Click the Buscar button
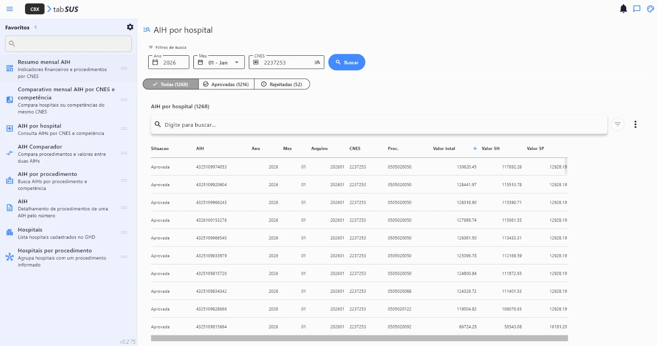This screenshot has height=346, width=657. tap(347, 62)
